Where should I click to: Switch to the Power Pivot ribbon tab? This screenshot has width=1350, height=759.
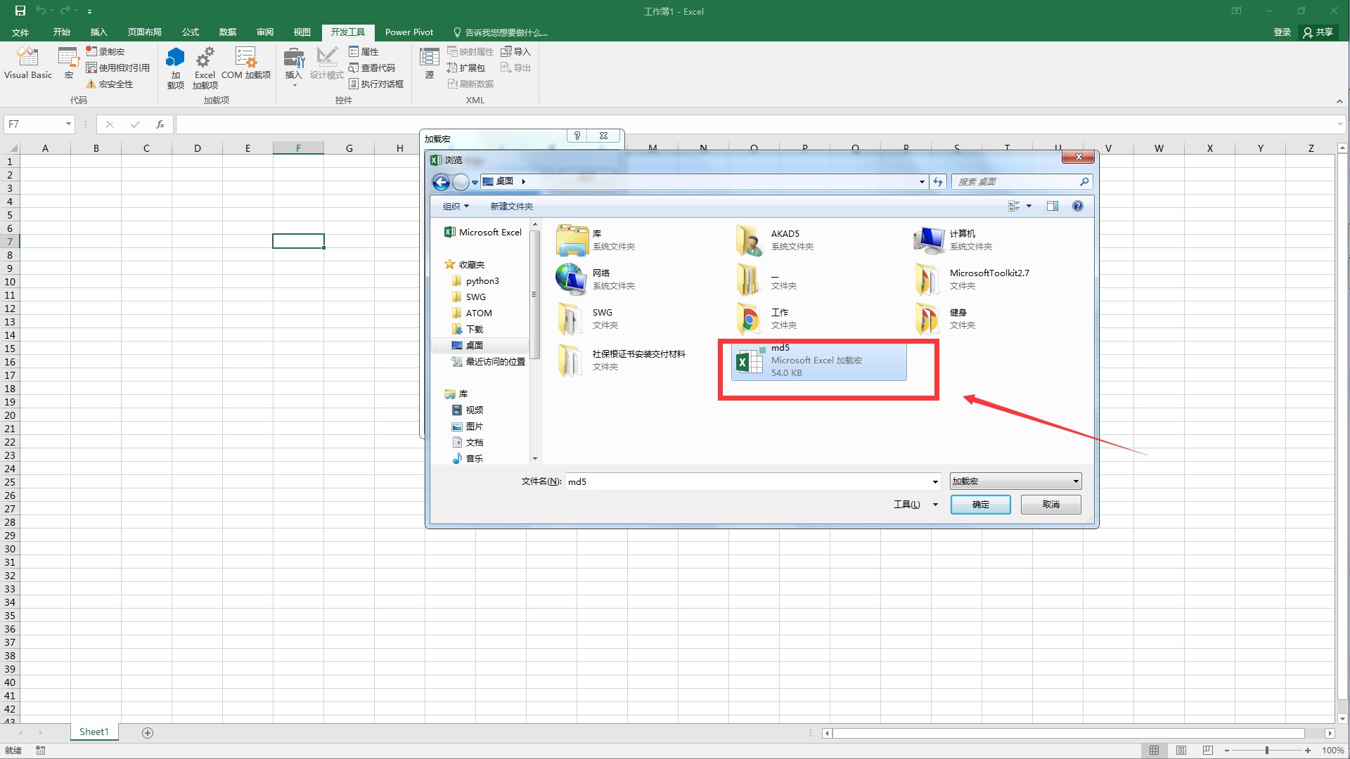[x=409, y=32]
